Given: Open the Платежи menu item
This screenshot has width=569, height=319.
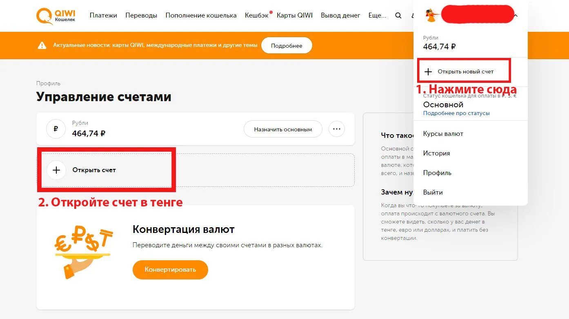Looking at the screenshot, I should coord(103,16).
